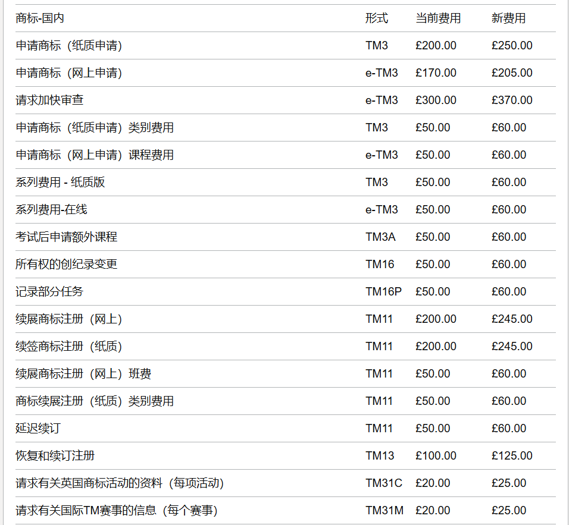Select the '所有权的创纪录变更' row label
Image resolution: width=569 pixels, height=525 pixels.
[67, 265]
